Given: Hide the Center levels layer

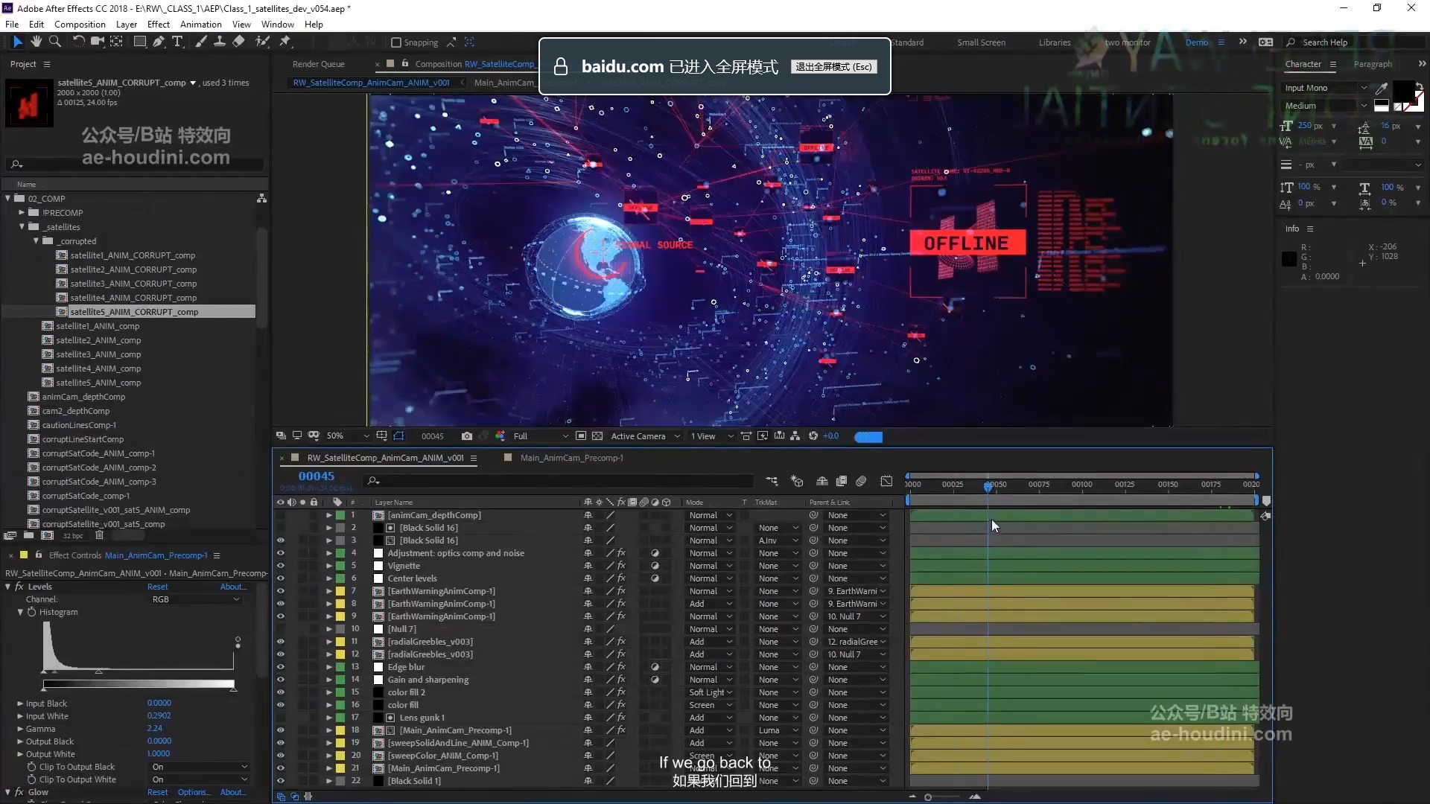Looking at the screenshot, I should point(281,578).
